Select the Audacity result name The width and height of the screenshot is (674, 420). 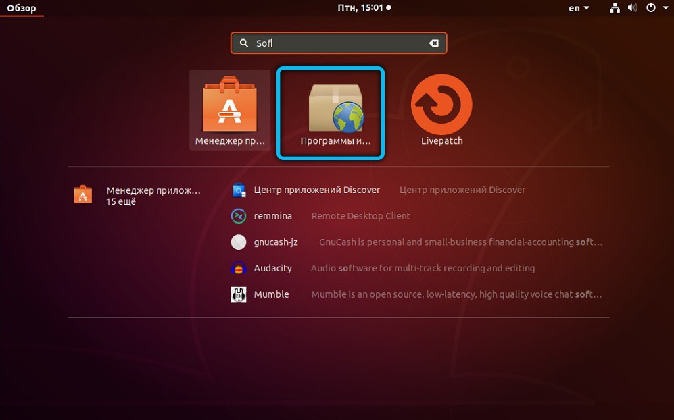click(272, 268)
